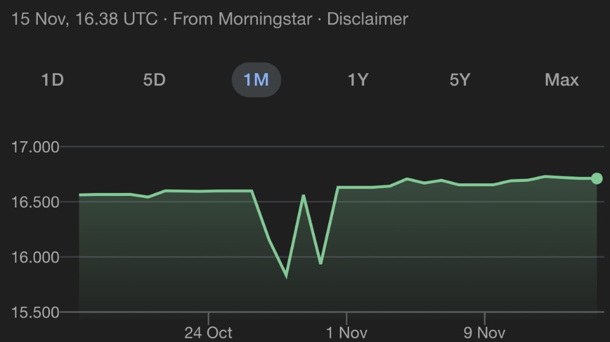Click the 17.000 axis label
The width and height of the screenshot is (610, 342).
[34, 147]
